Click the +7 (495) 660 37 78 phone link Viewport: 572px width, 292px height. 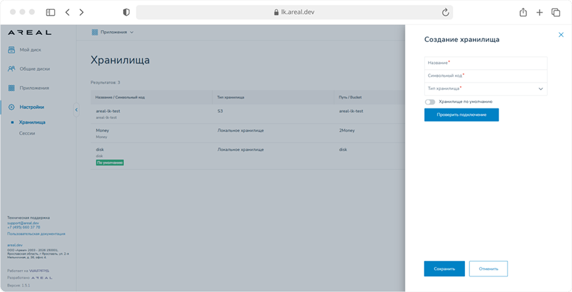pyautogui.click(x=24, y=227)
